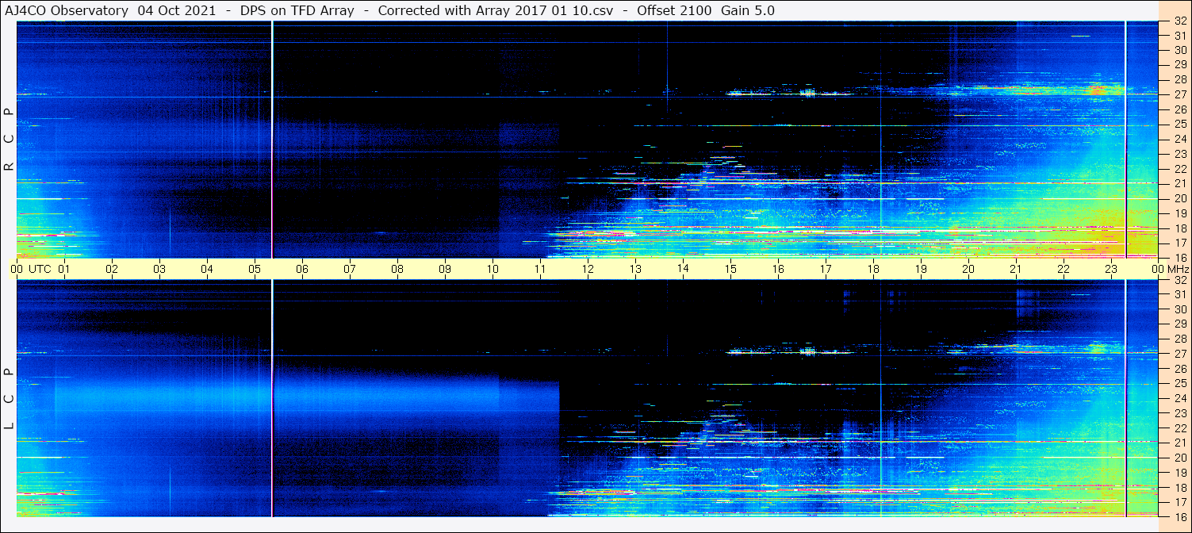Screen dimensions: 1192x533
Task: Click the 27 MHz label on LCP frequency scale
Action: [1179, 354]
